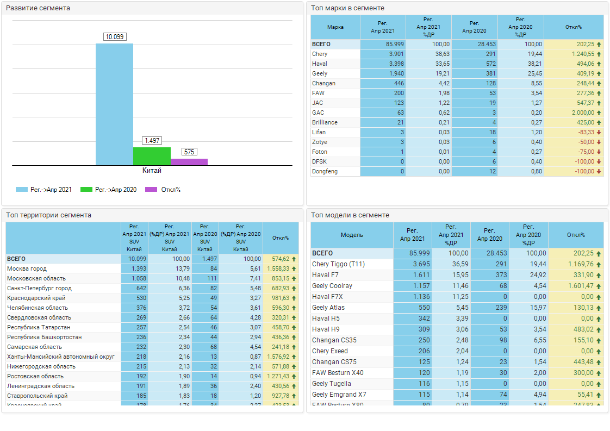Screen dimensions: 610x431
Task: Sort top brands table by Откл% header
Action: (573, 27)
